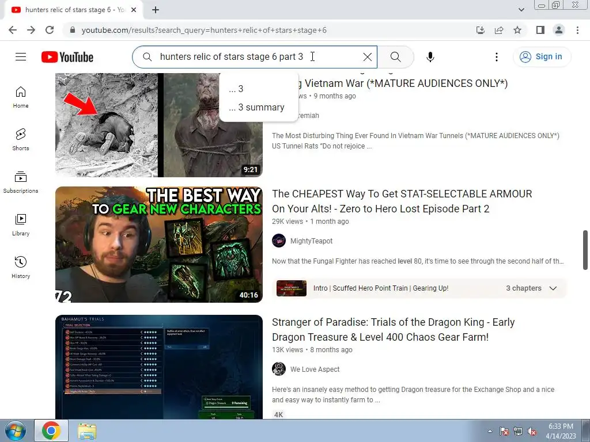Open the Windows Start button
590x442 pixels.
coord(16,430)
